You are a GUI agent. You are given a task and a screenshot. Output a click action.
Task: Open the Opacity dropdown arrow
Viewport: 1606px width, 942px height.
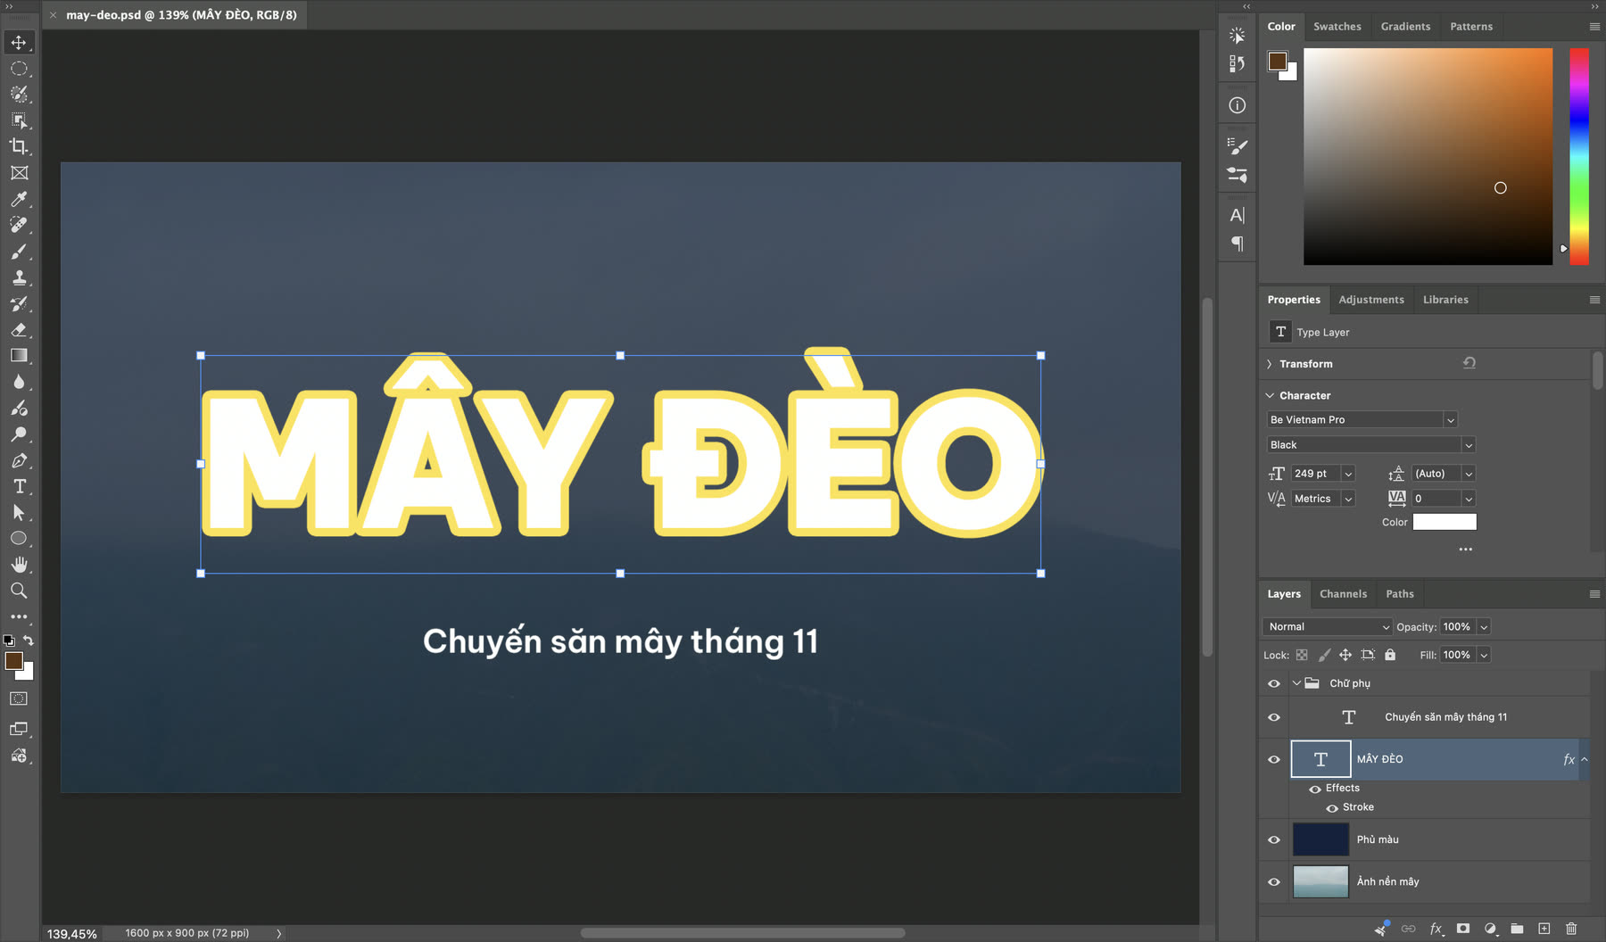[x=1484, y=627]
